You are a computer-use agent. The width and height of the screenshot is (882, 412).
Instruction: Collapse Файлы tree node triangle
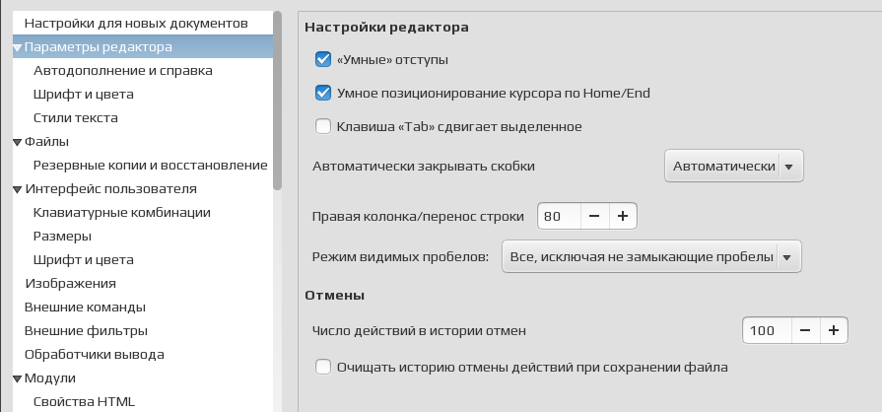(18, 142)
